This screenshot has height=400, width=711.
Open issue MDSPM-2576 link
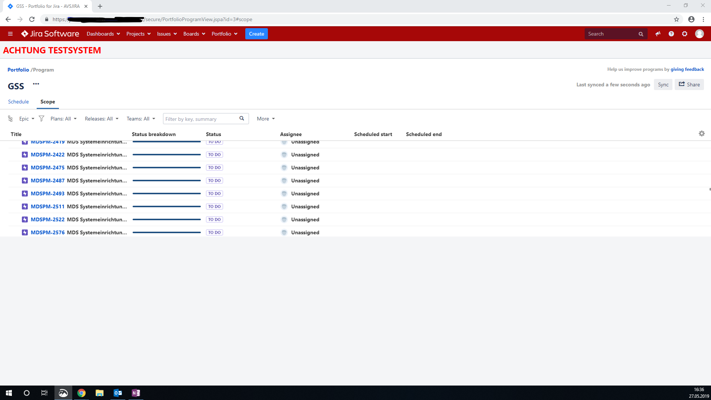point(47,232)
